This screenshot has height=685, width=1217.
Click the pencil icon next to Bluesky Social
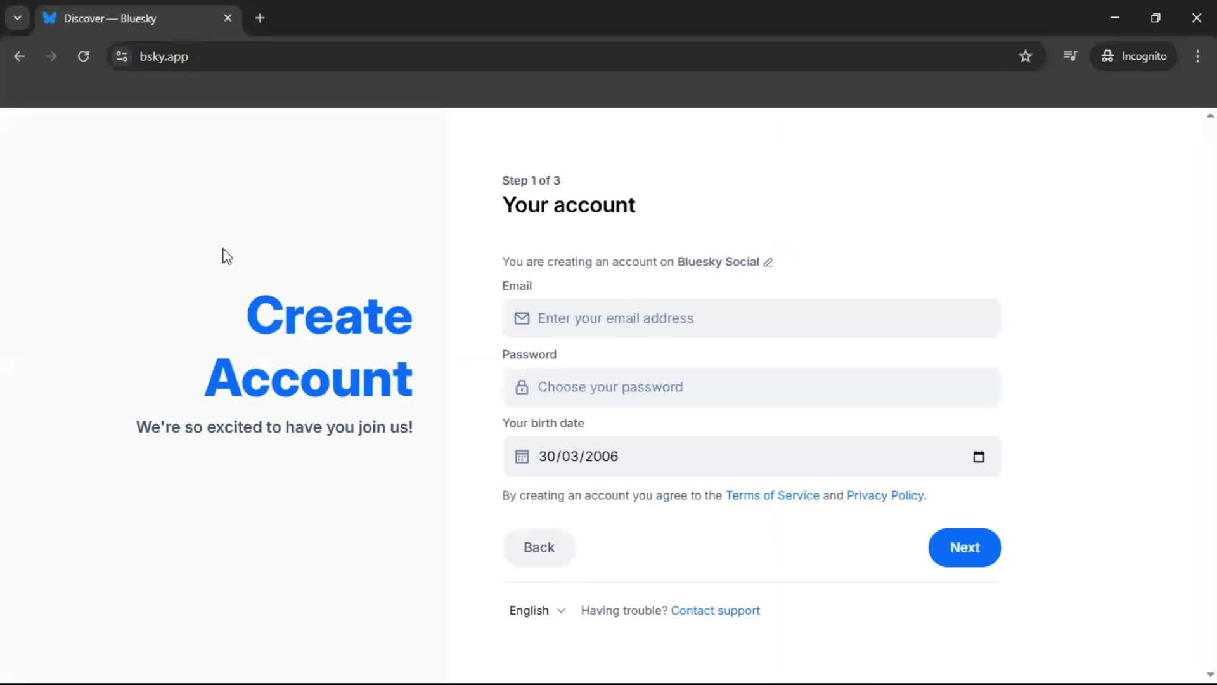(x=768, y=262)
